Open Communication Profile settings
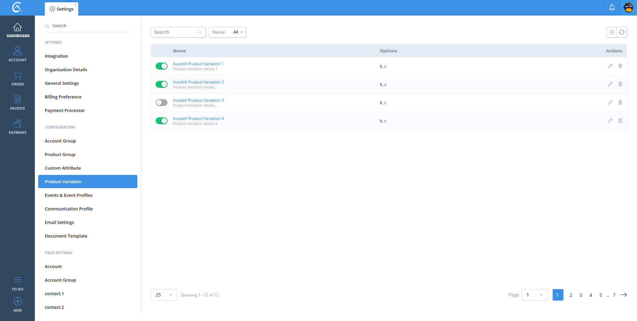Viewport: 637px width, 321px height. (x=69, y=209)
